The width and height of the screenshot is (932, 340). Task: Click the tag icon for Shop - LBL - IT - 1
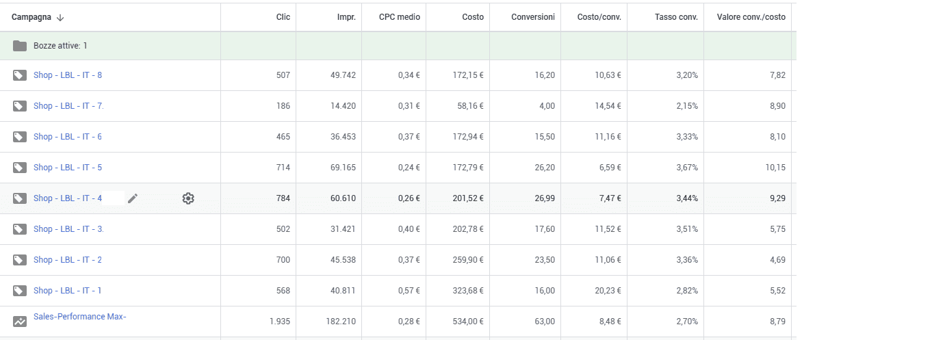point(20,291)
